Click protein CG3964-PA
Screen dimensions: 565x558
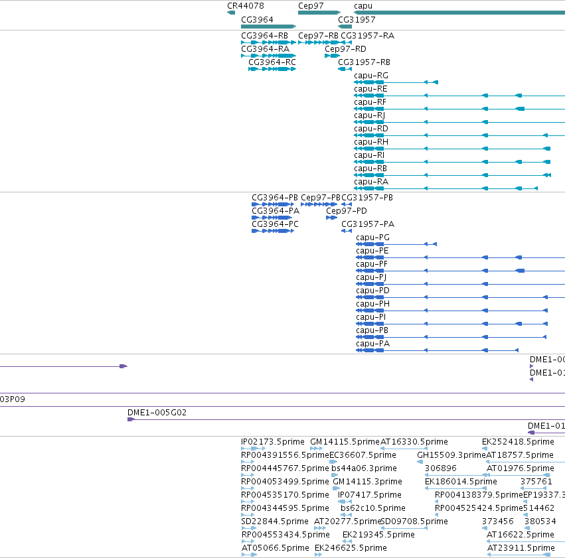pos(273,218)
